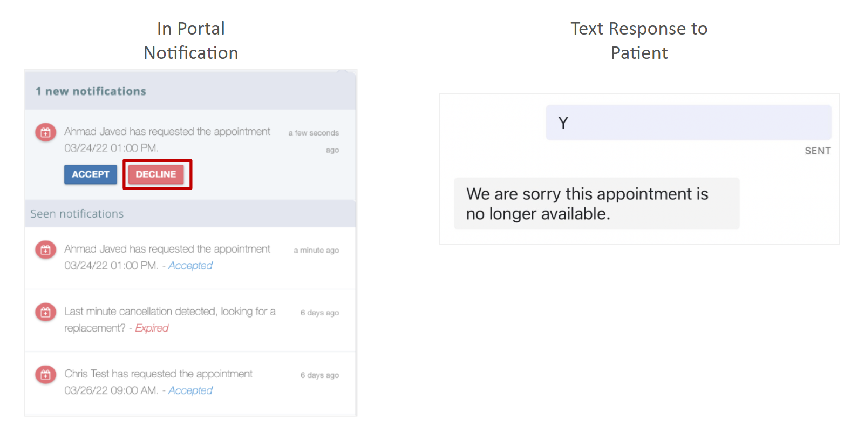Screen dimensions: 851x439
Task: Click the highlighted DECLINE button
Action: pos(156,174)
